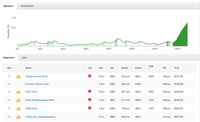Click the Star column header
Screen dimensions: 200x122
pos(9,68)
